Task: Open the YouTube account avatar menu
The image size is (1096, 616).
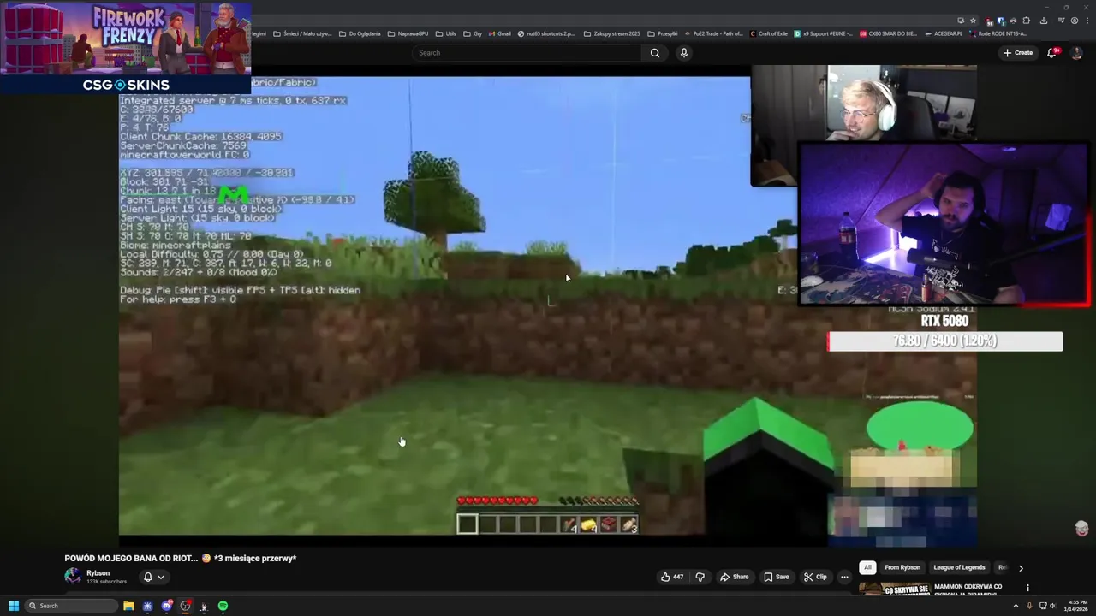Action: coord(1077,53)
